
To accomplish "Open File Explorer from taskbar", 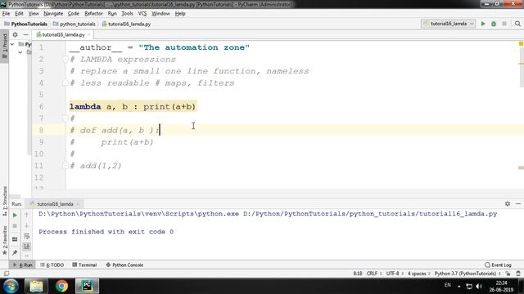I will coord(36,286).
